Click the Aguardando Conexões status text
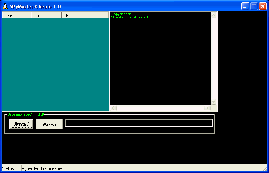The height and width of the screenshot is (173, 269). pos(43,168)
